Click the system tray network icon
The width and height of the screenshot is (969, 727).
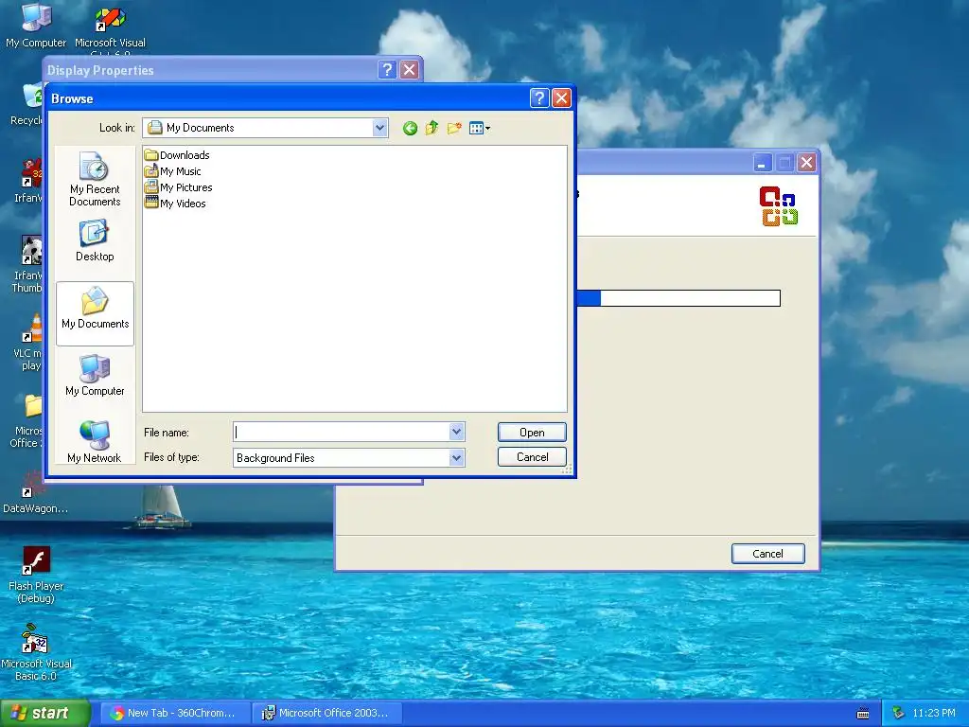898,713
